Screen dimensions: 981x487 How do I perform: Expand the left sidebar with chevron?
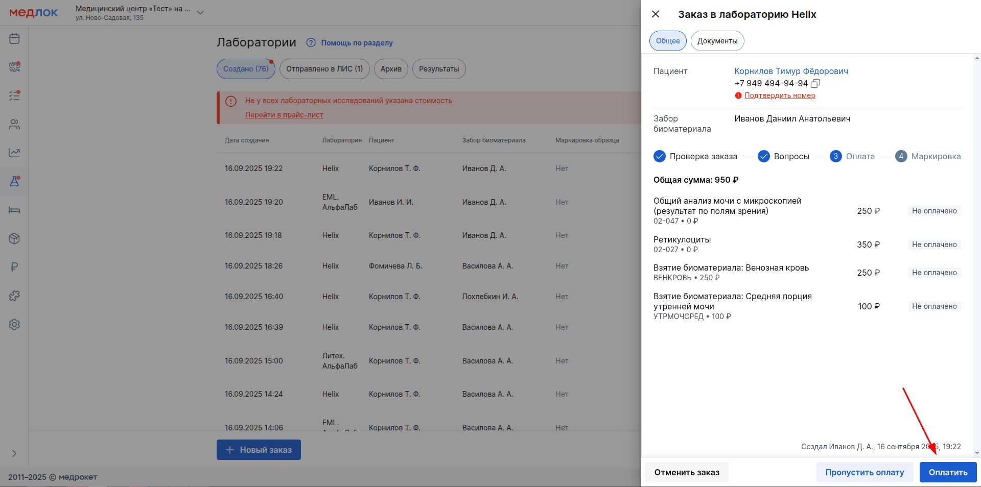[x=14, y=453]
